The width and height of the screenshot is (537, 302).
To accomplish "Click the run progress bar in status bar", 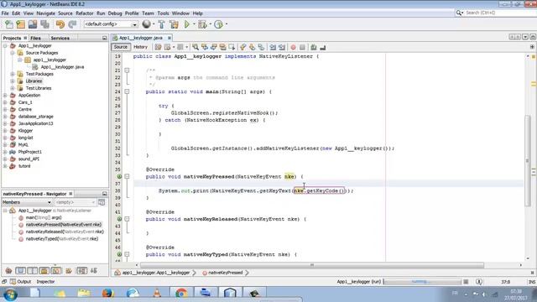I will pos(423,282).
